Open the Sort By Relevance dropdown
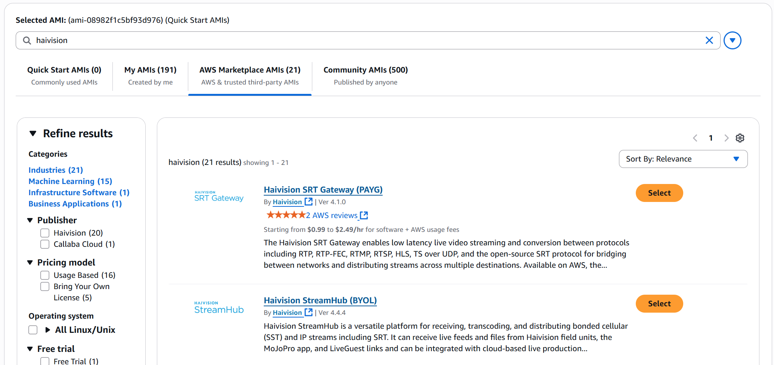 click(683, 159)
